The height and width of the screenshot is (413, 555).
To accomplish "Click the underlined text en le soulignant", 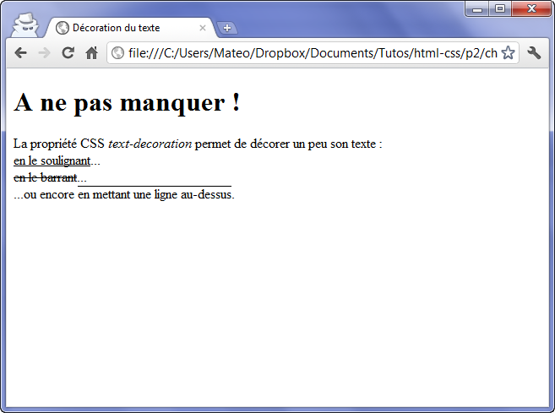I will click(x=52, y=160).
